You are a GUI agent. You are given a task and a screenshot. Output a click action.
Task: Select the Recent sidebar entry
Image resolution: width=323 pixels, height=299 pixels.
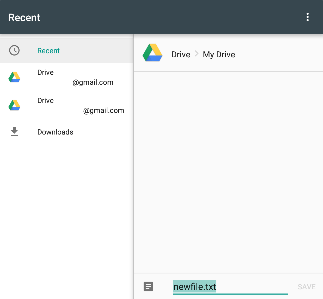tap(48, 51)
